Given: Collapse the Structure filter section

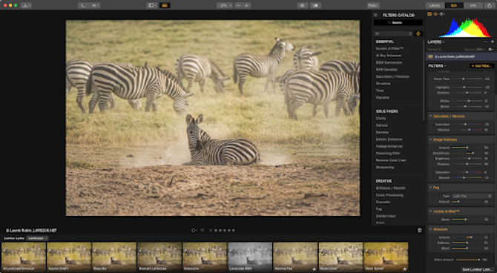Looking at the screenshot, I should coord(430,229).
